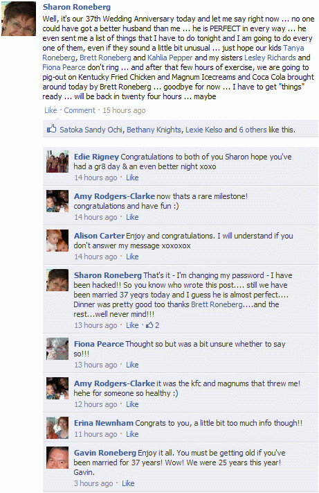Open Amy Rodgers-Clarke's name on the kfc comment

click(114, 383)
